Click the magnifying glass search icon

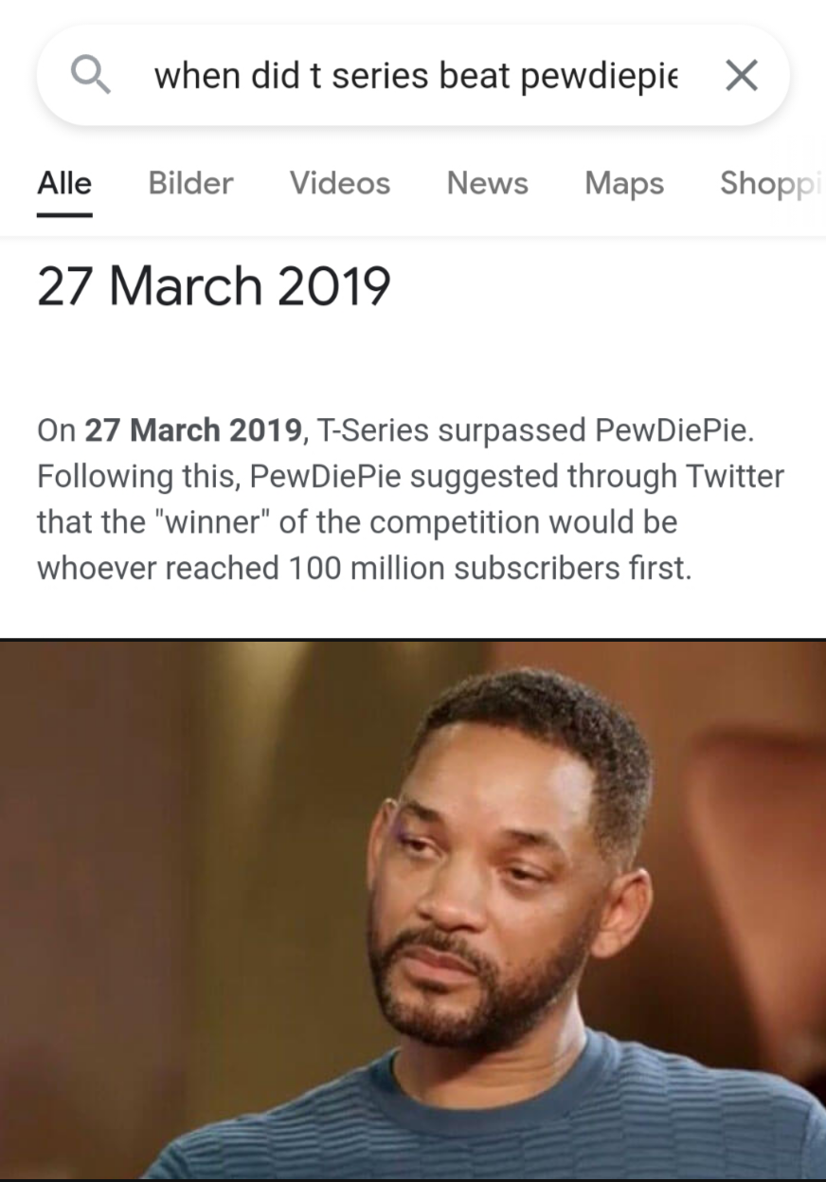(92, 75)
